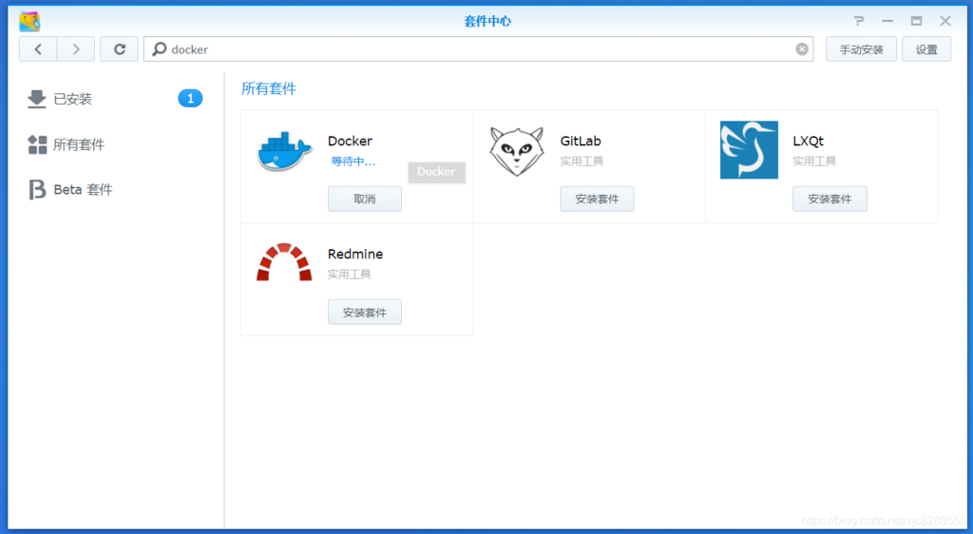Click the blue badge showing 1
The width and height of the screenshot is (973, 534).
(x=190, y=98)
